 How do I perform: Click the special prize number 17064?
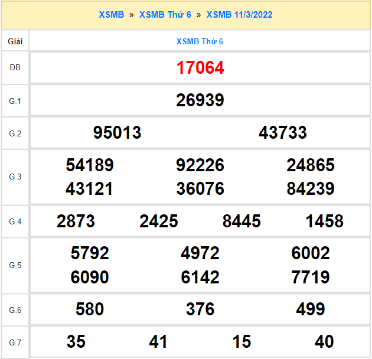tap(200, 68)
